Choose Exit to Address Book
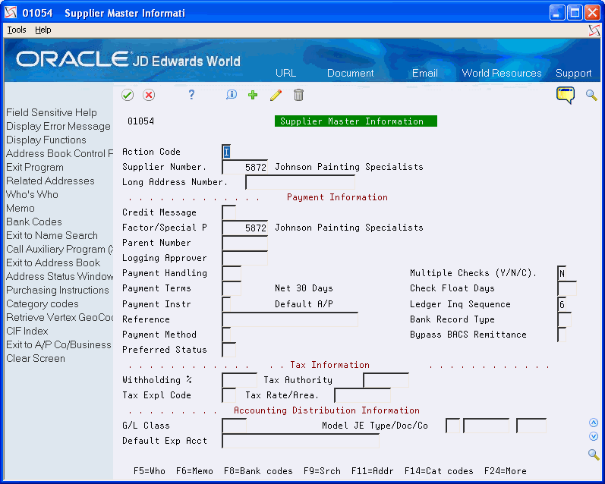The width and height of the screenshot is (605, 484). coord(53,262)
